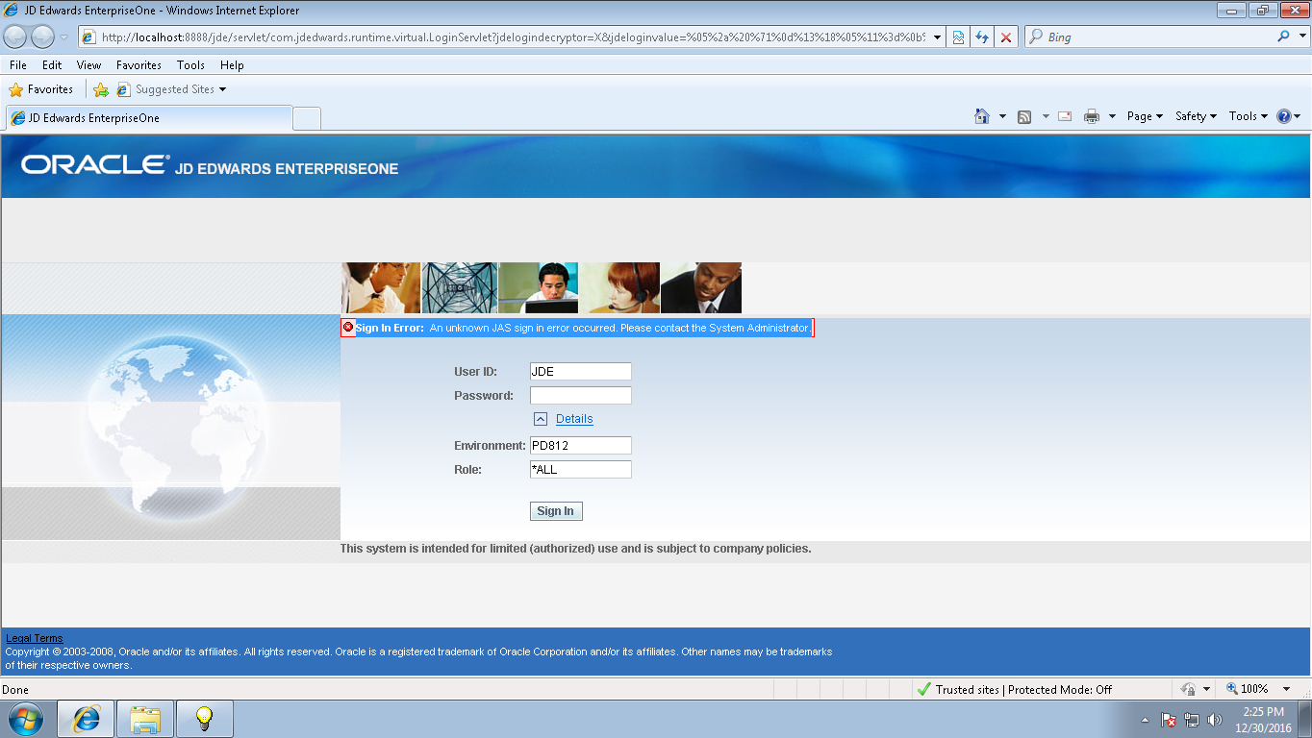Collapse the Details section chevron
The height and width of the screenshot is (738, 1312).
tap(540, 418)
